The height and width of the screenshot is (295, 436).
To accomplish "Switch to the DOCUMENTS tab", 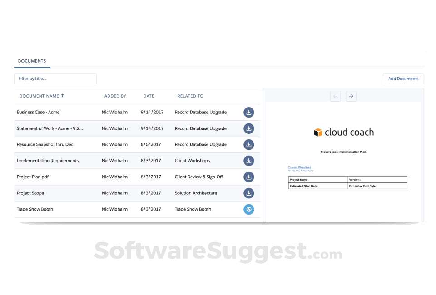I will coord(32,61).
